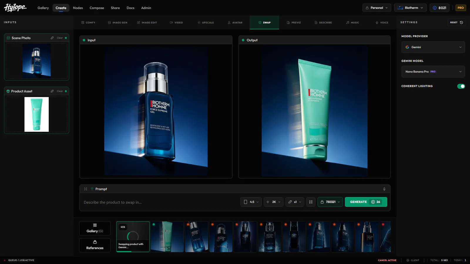Switch to the Video tab
470x264 pixels.
tap(176, 23)
